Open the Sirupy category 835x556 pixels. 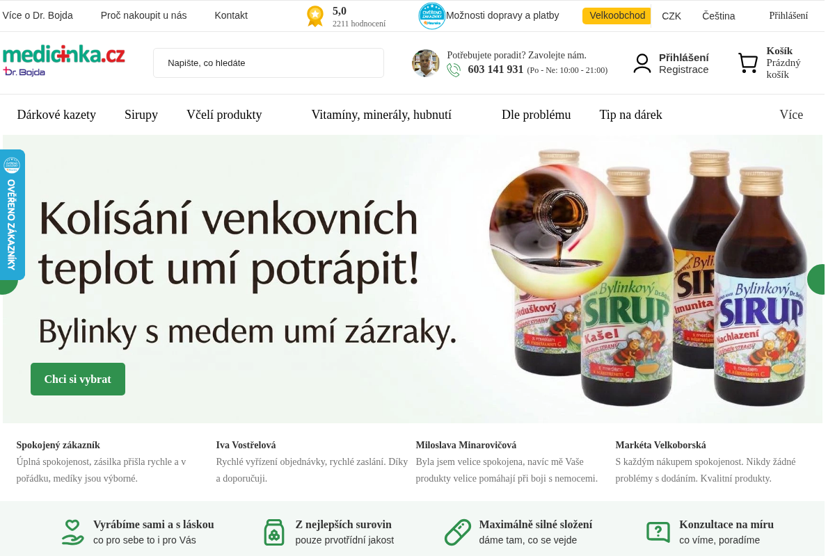coord(141,115)
